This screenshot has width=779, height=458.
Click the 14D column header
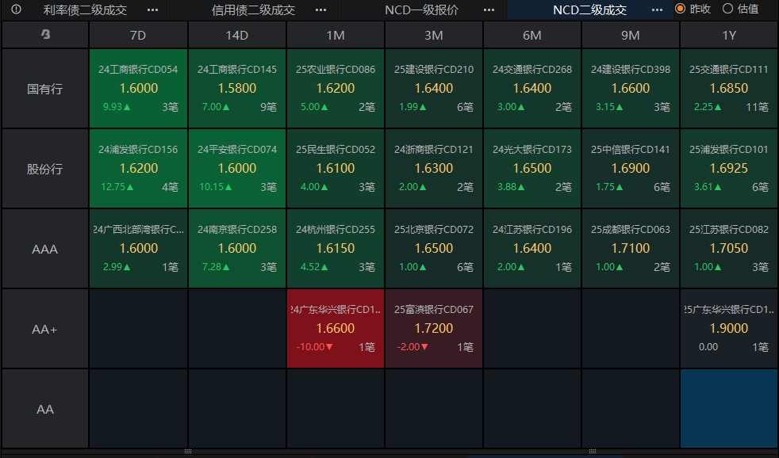237,35
